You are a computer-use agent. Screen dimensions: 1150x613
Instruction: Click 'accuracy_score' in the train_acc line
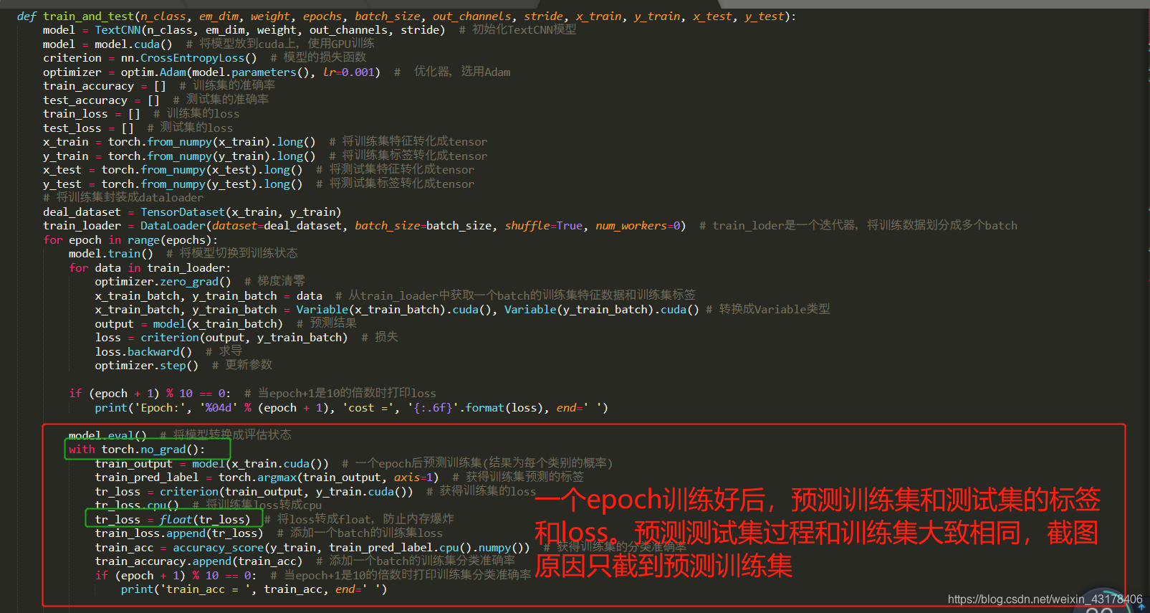pyautogui.click(x=219, y=548)
